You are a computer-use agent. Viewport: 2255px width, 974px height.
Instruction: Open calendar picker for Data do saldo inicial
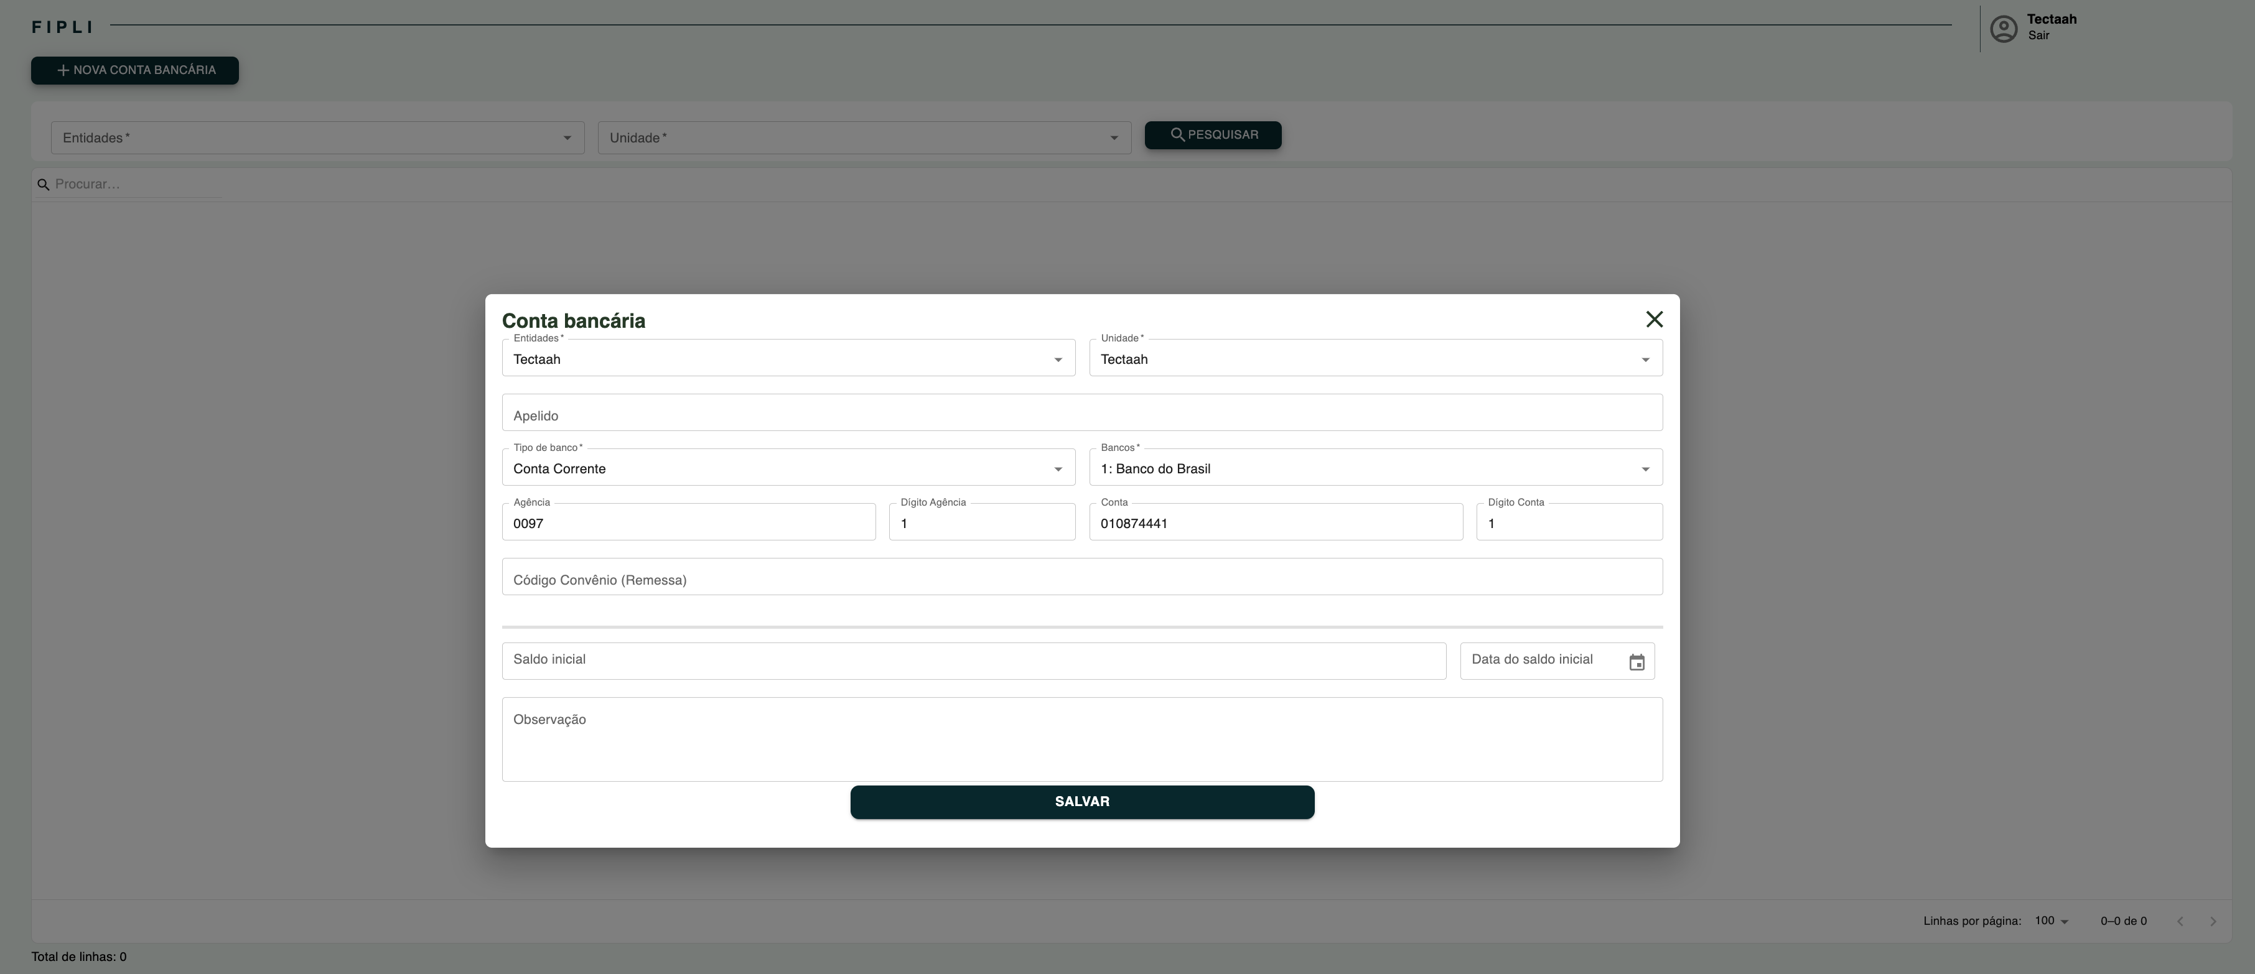click(1636, 662)
